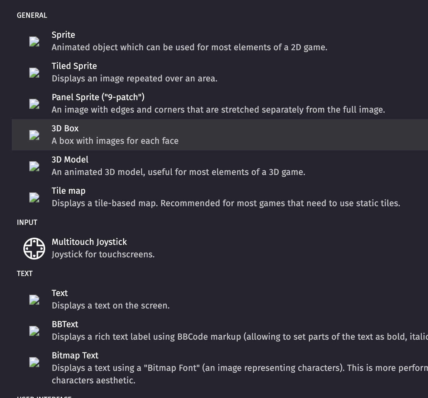Select Tile map object type
This screenshot has width=428, height=398.
point(69,191)
